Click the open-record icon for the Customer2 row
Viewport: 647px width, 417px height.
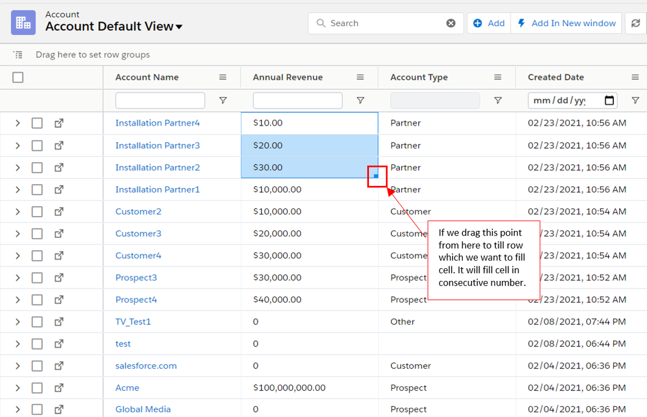[59, 212]
